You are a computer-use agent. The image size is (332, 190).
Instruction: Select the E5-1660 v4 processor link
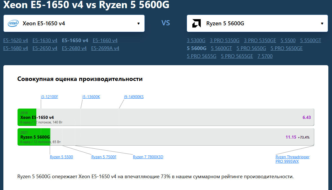tap(105, 40)
